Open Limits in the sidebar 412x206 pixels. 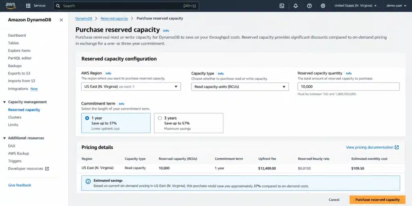(13, 125)
